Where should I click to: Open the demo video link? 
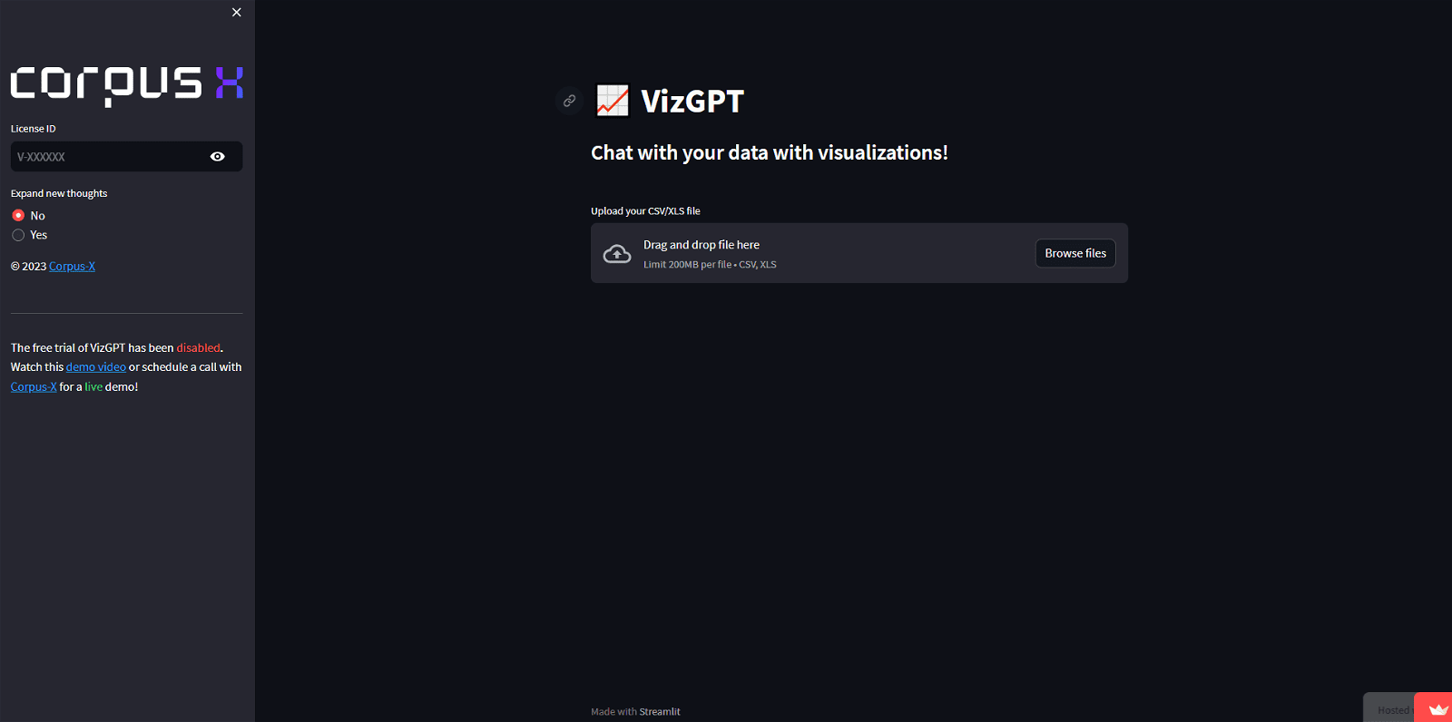click(95, 366)
